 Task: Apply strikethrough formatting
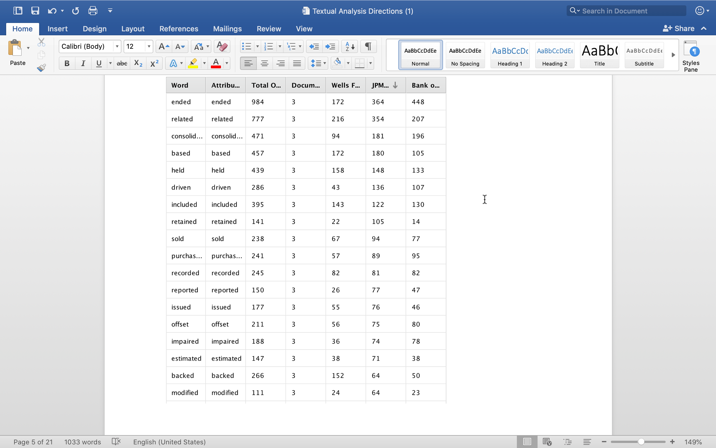click(x=122, y=63)
